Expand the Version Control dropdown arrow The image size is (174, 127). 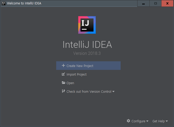(113, 92)
